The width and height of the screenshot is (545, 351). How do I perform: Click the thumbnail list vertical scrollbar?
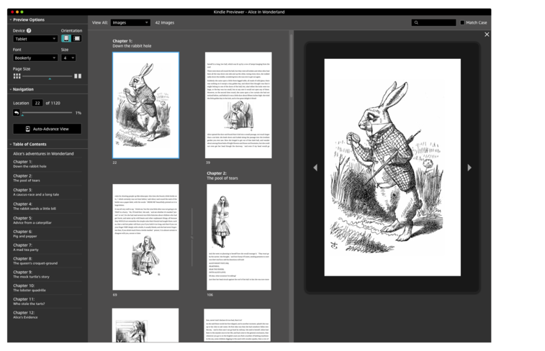292,66
